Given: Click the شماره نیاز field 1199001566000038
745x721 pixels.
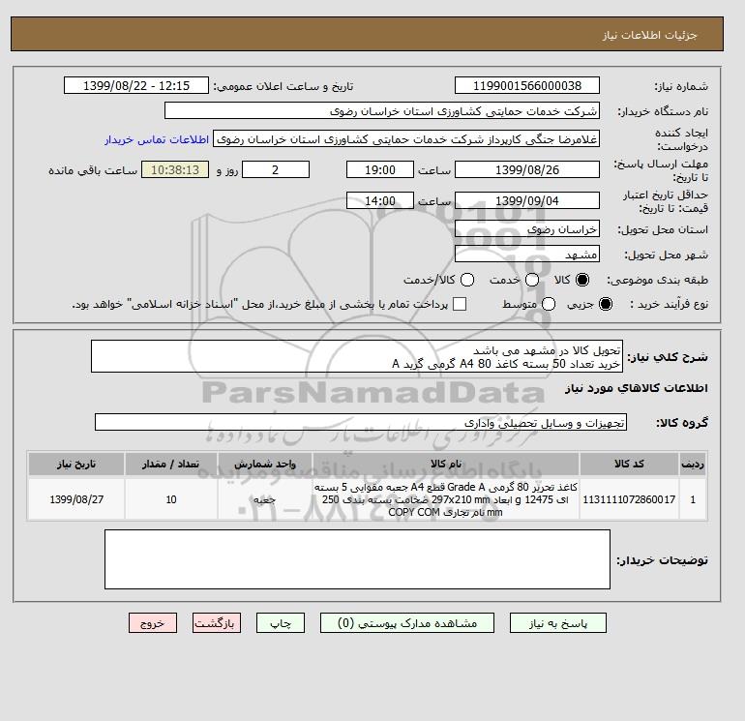Looking at the screenshot, I should (x=527, y=85).
